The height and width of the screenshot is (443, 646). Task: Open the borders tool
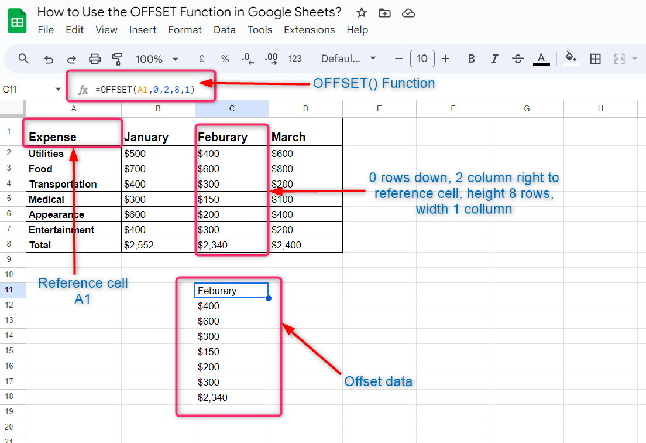[595, 59]
